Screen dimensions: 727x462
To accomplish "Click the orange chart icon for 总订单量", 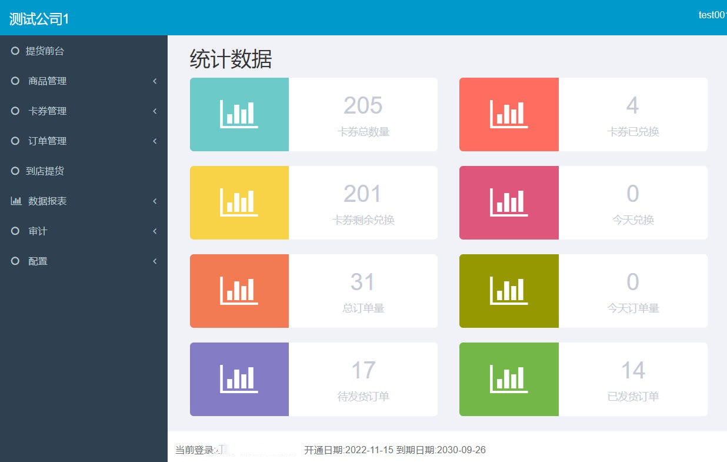I will tap(239, 291).
